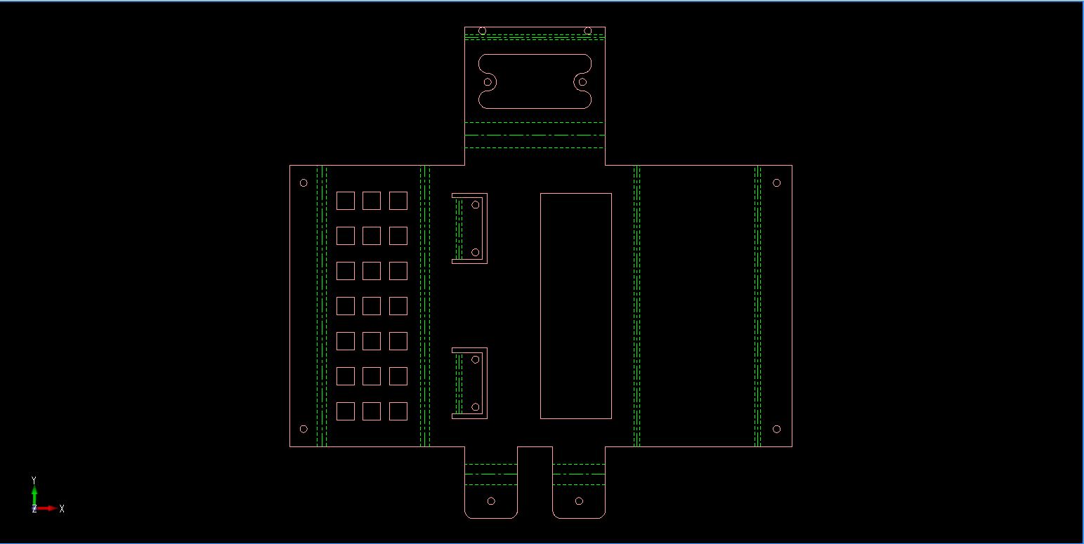This screenshot has width=1084, height=544.
Task: Click the XYZ coordinate axis triad
Action: tap(47, 496)
